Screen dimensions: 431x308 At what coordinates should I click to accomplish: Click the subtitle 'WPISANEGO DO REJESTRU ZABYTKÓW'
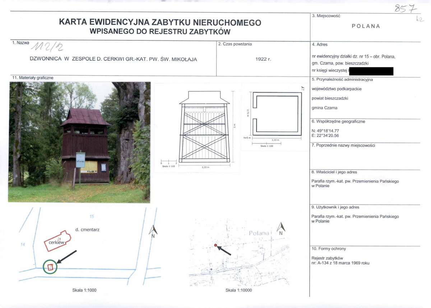click(x=160, y=32)
